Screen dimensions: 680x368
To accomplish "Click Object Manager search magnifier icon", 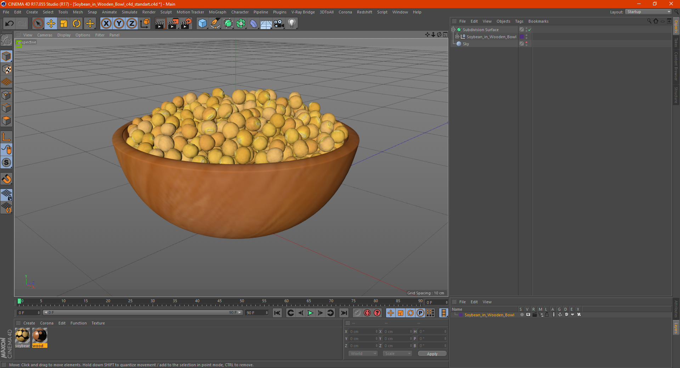I will point(649,21).
